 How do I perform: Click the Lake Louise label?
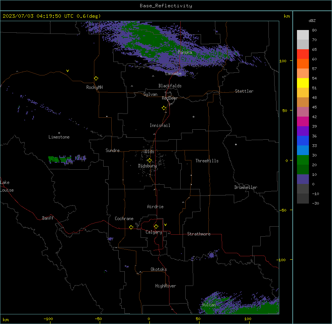tap(7, 186)
